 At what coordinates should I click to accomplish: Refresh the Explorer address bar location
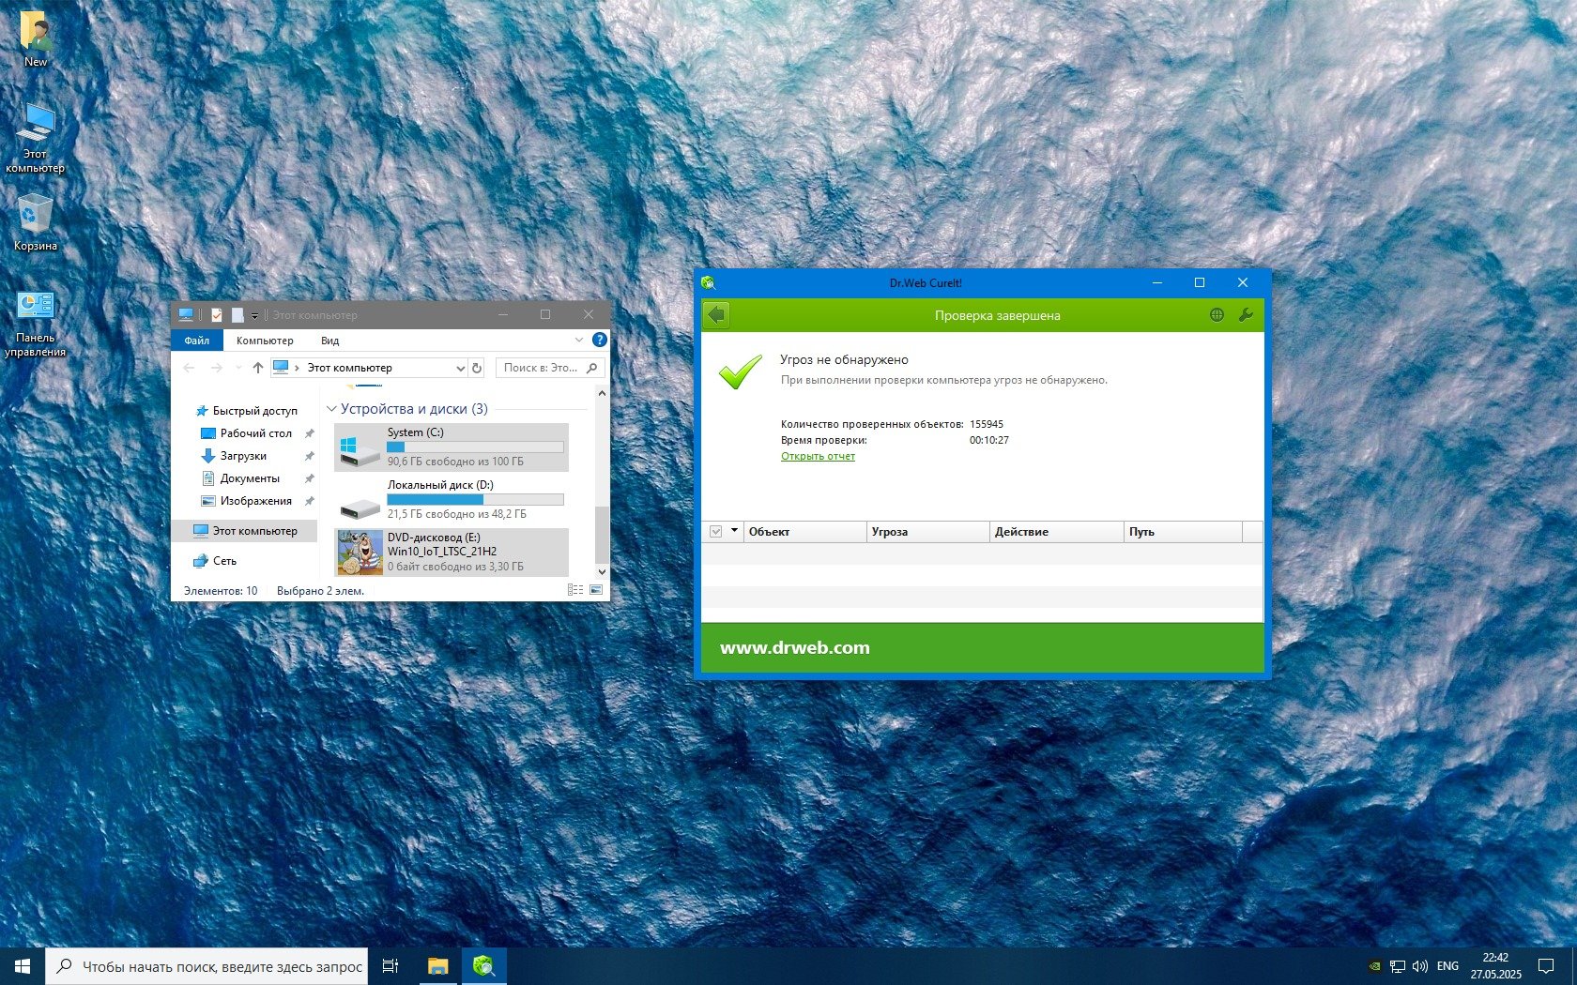(477, 368)
